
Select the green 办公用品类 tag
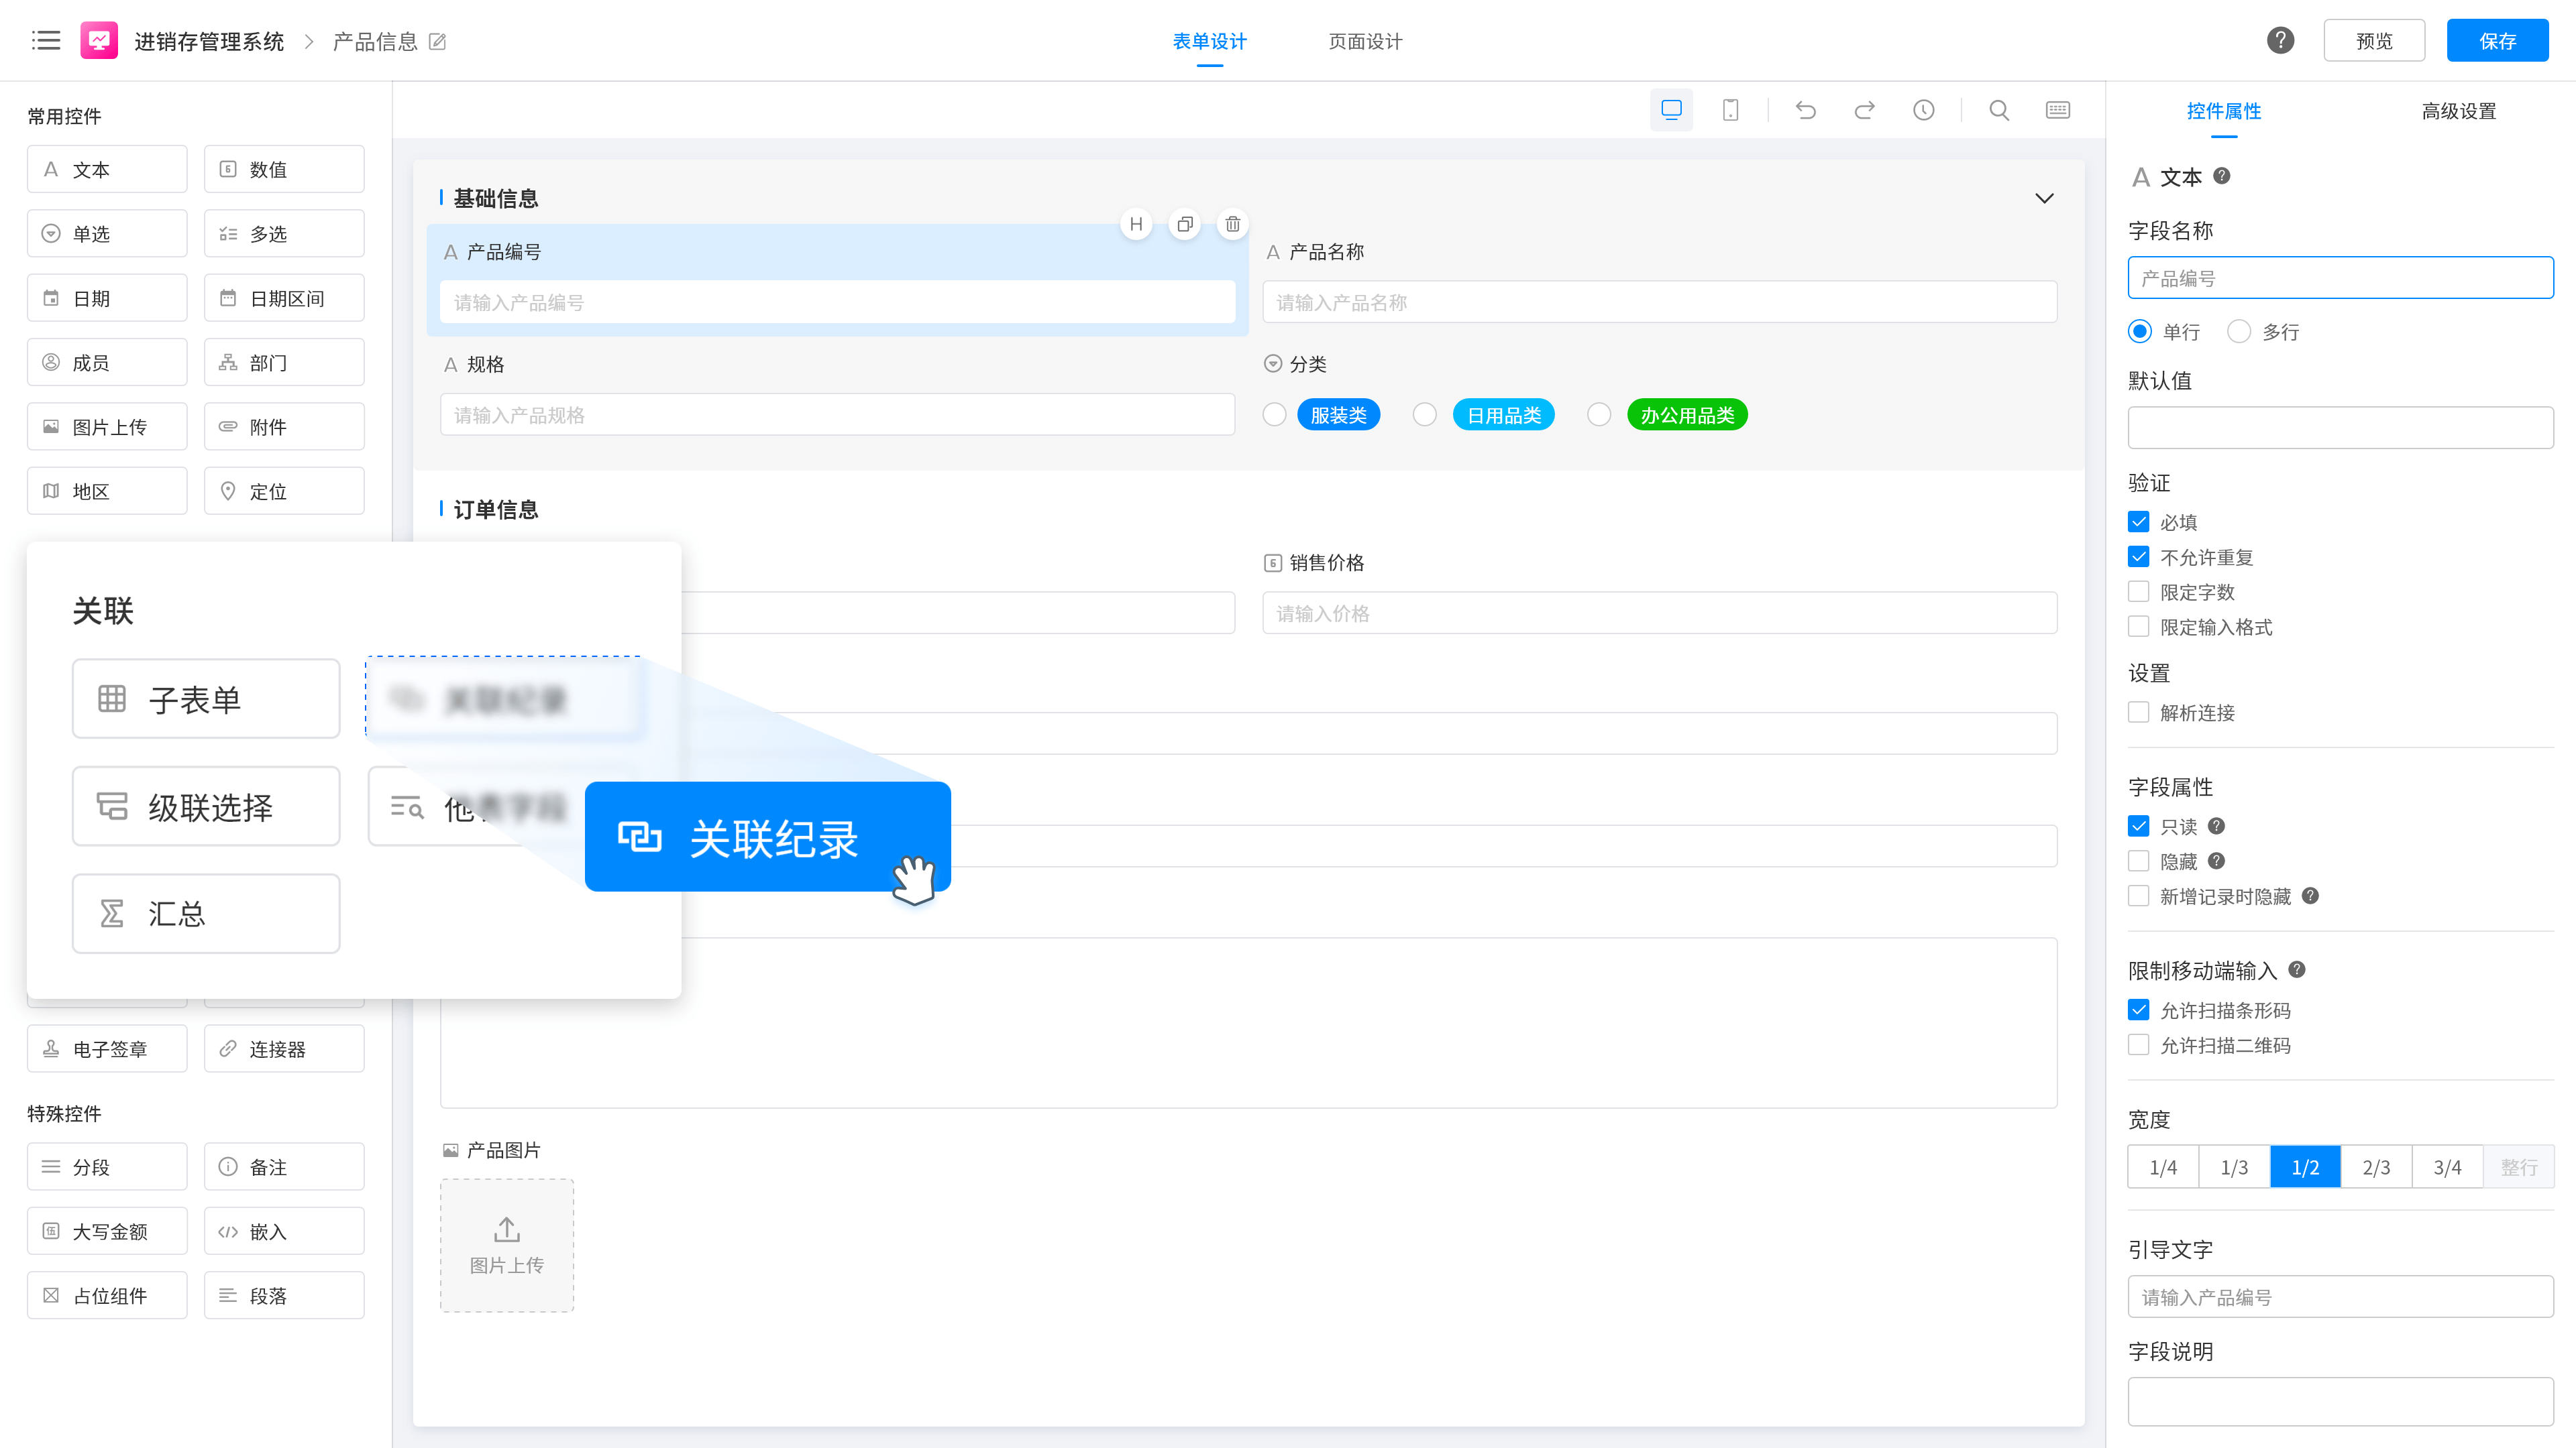[1687, 414]
